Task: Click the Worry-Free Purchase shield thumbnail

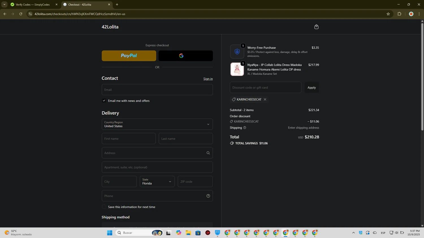Action: click(237, 52)
